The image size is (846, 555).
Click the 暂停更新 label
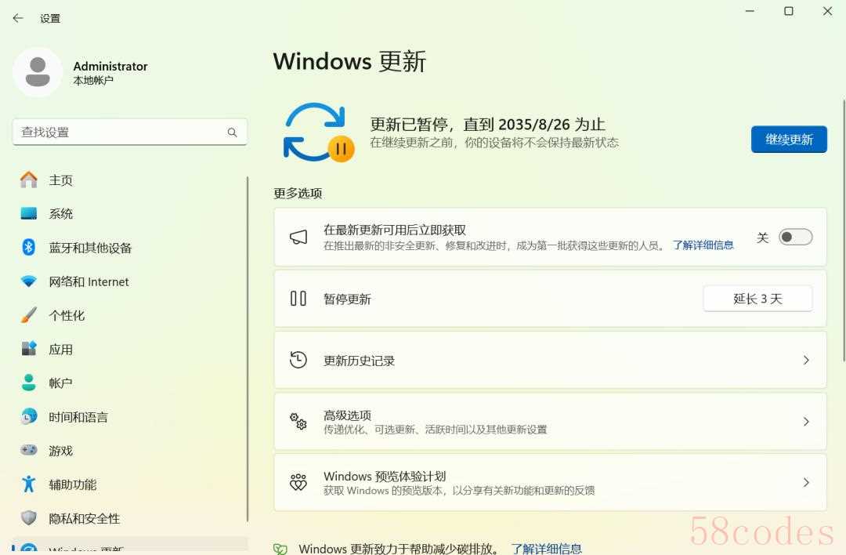click(347, 299)
